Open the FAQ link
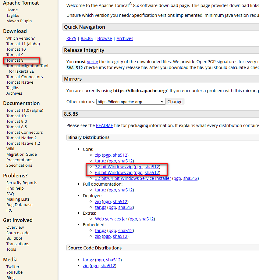This screenshot has width=259, height=280. 10,194
